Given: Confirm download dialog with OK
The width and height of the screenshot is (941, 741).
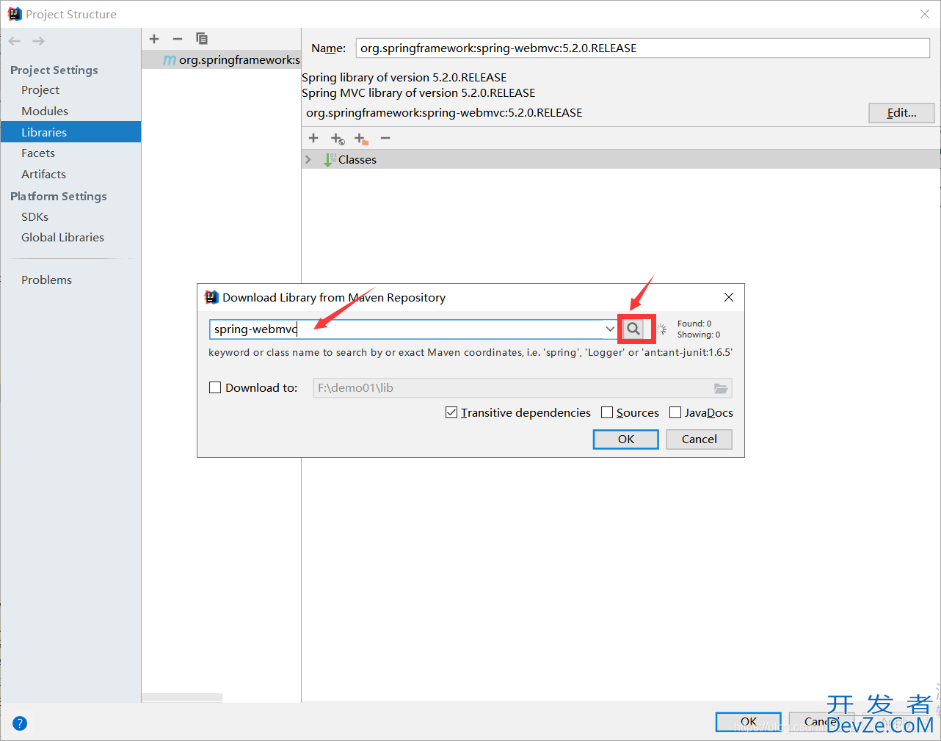Looking at the screenshot, I should point(625,439).
